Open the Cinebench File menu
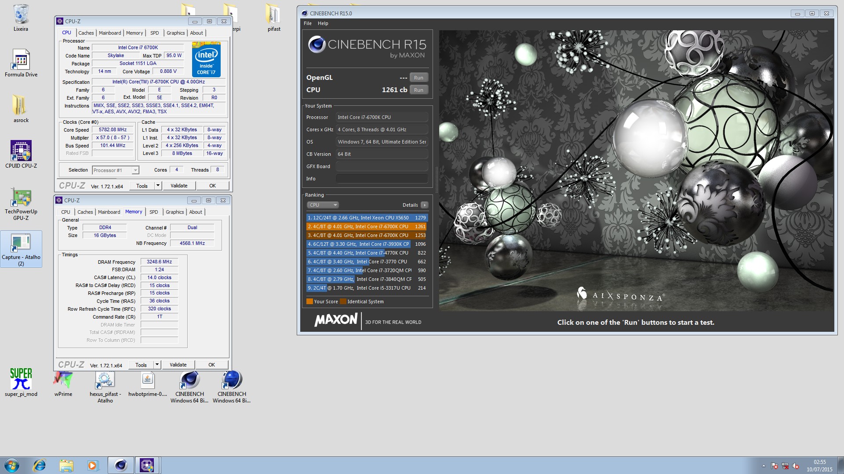Image resolution: width=844 pixels, height=474 pixels. [308, 23]
